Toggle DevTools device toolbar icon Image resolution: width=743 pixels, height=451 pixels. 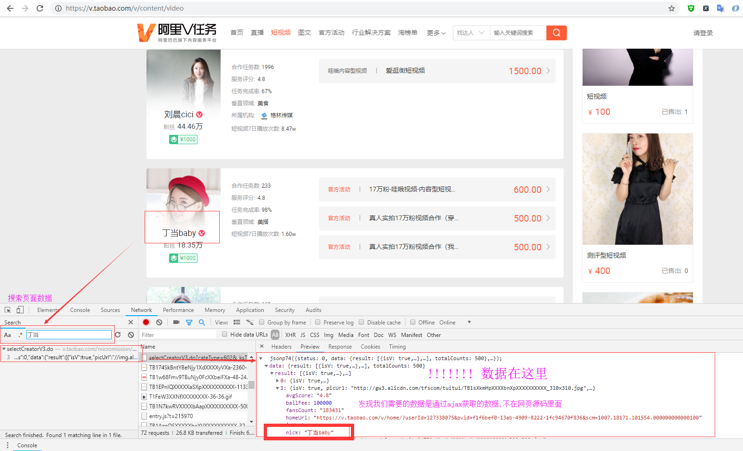[x=20, y=310]
